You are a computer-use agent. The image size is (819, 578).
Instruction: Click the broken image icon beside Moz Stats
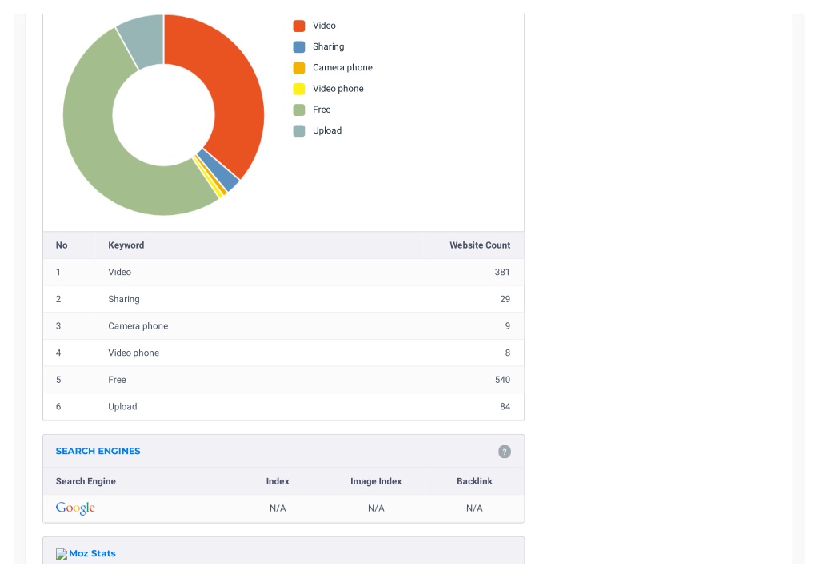62,554
